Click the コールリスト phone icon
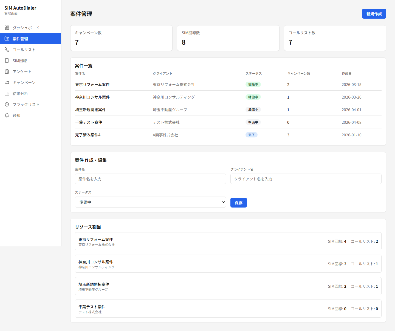395x331 pixels. point(7,50)
